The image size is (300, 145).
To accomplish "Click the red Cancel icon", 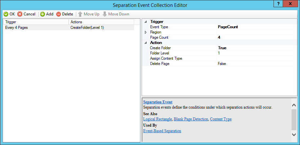I will 20,14.
